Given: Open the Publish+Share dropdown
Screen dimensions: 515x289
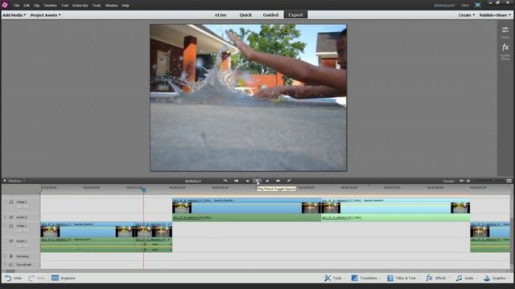Looking at the screenshot, I should tap(495, 15).
